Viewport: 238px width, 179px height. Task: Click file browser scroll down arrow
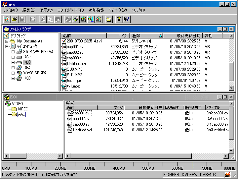click(x=231, y=88)
